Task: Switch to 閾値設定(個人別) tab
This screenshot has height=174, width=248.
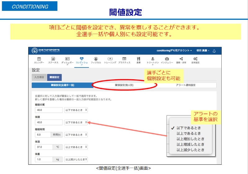Action: pyautogui.click(x=124, y=85)
